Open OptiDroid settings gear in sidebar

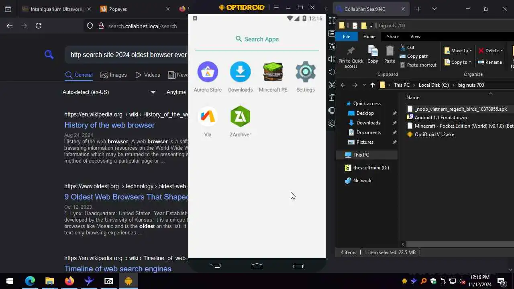[x=332, y=123]
